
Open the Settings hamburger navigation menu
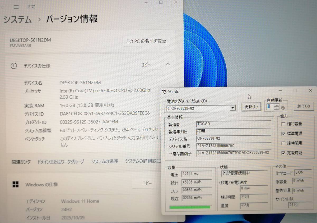(x=16, y=7)
